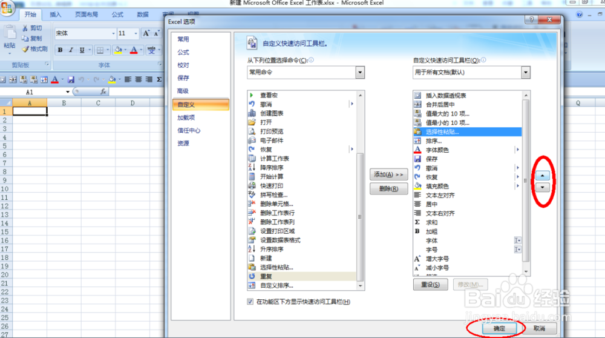This screenshot has width=605, height=338.
Task: Expand the borders dropdown arrow in ribbon
Action: 108,50
